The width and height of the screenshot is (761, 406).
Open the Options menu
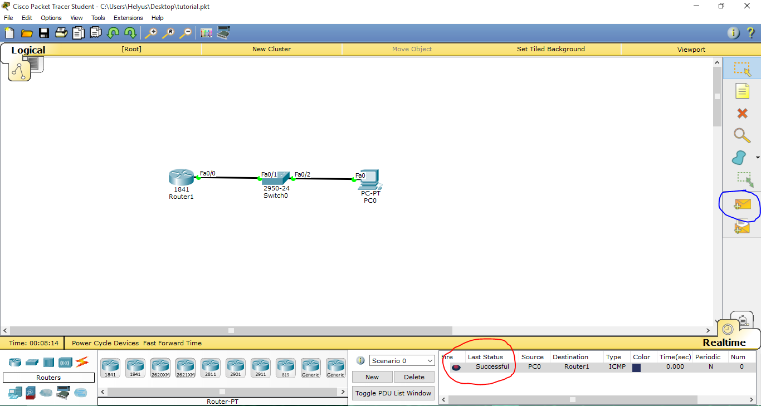[x=51, y=18]
